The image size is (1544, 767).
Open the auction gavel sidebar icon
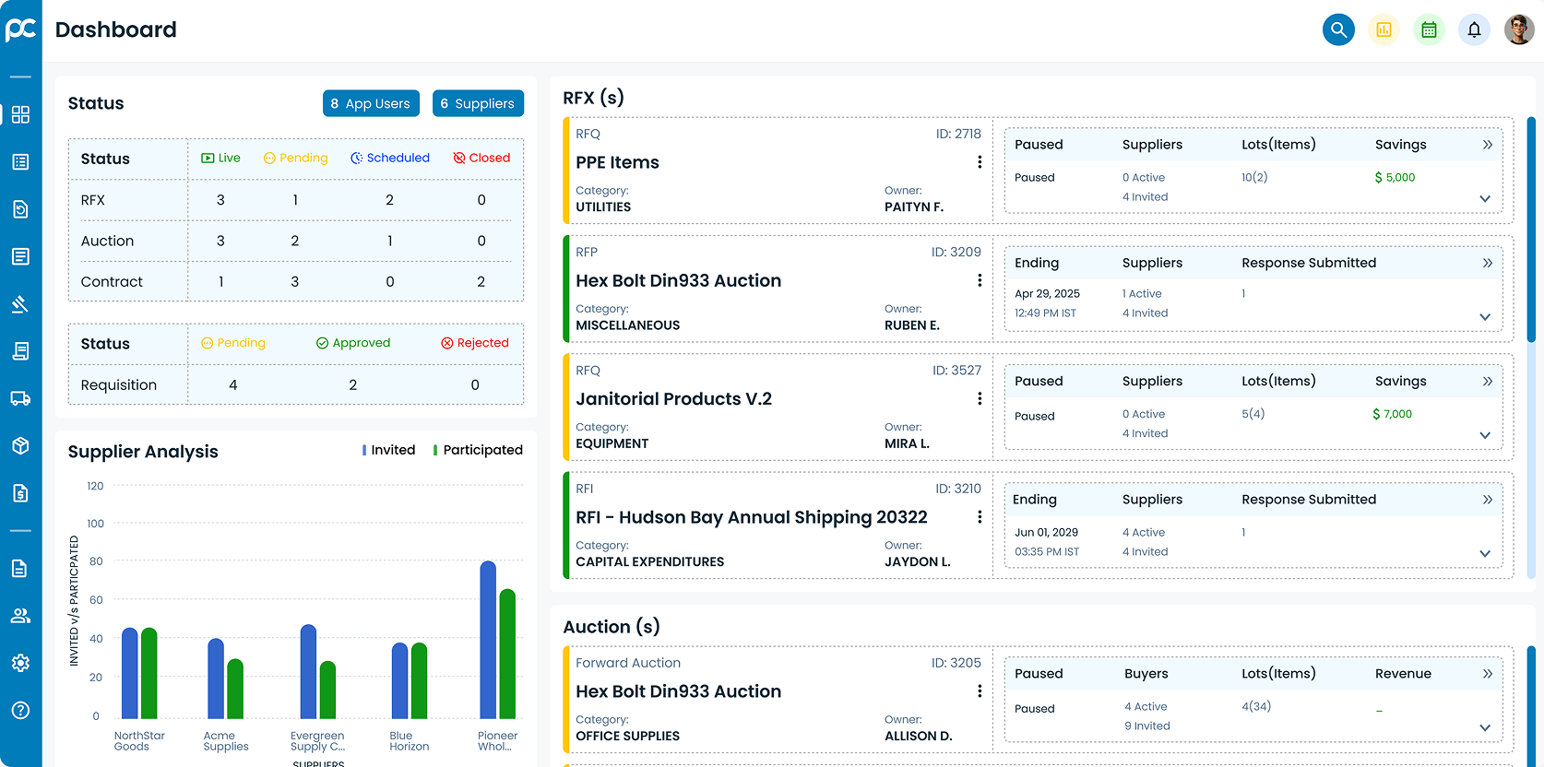tap(20, 304)
